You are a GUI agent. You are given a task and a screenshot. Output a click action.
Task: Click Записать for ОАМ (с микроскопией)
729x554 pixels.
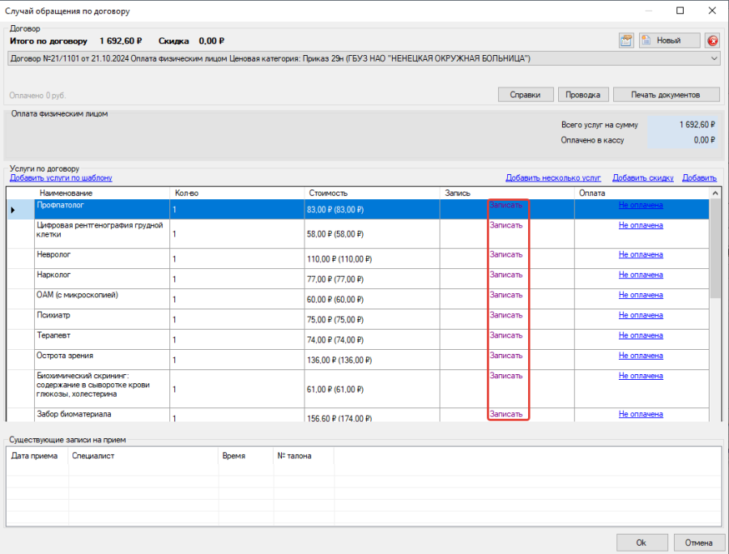pos(505,295)
